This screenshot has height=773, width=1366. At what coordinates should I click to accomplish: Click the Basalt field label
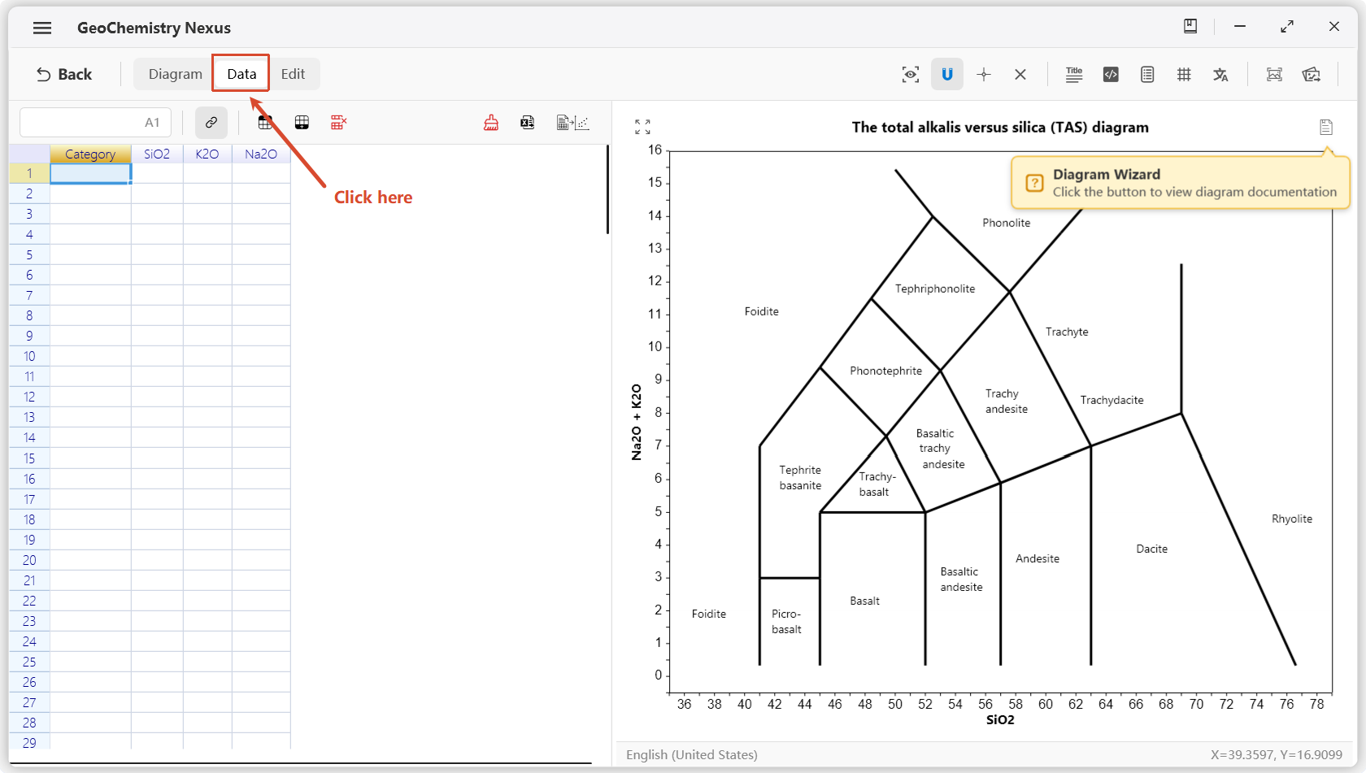click(x=864, y=601)
